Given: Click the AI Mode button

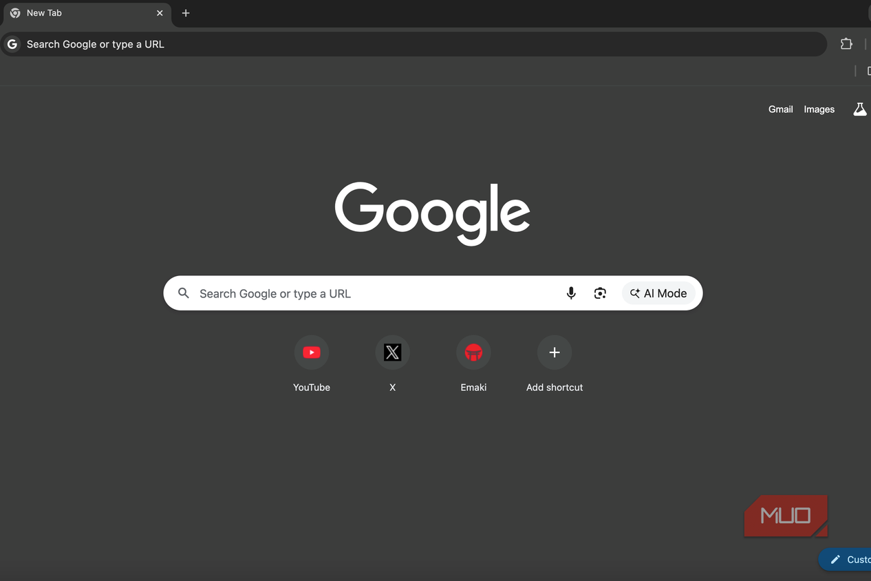Looking at the screenshot, I should pos(658,293).
